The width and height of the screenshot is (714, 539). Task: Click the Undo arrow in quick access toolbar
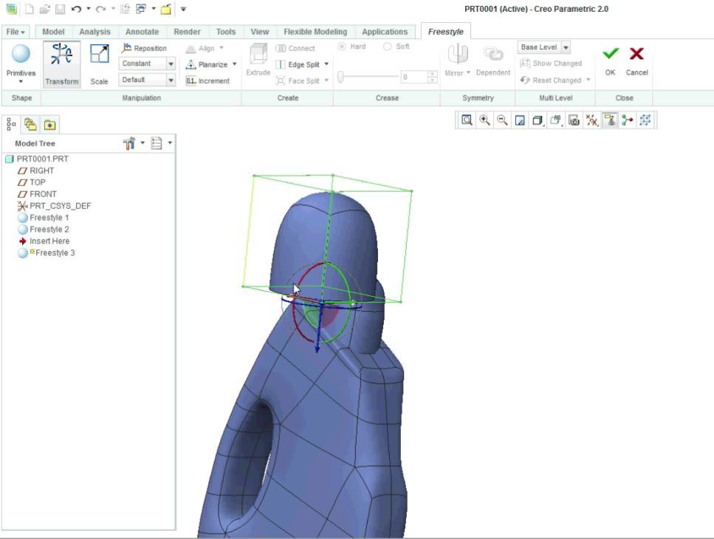pos(76,9)
